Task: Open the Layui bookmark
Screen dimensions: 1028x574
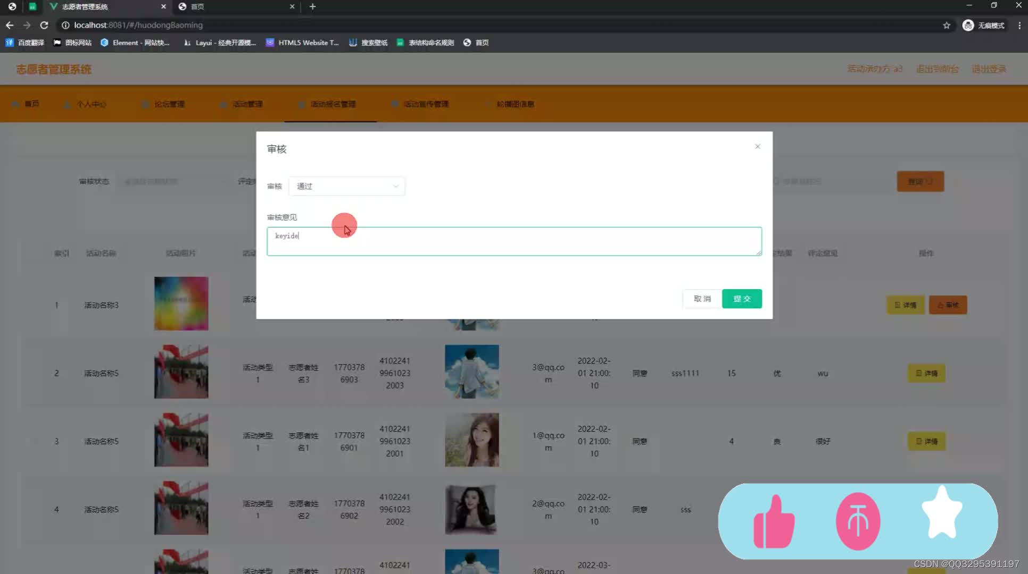Action: point(220,43)
